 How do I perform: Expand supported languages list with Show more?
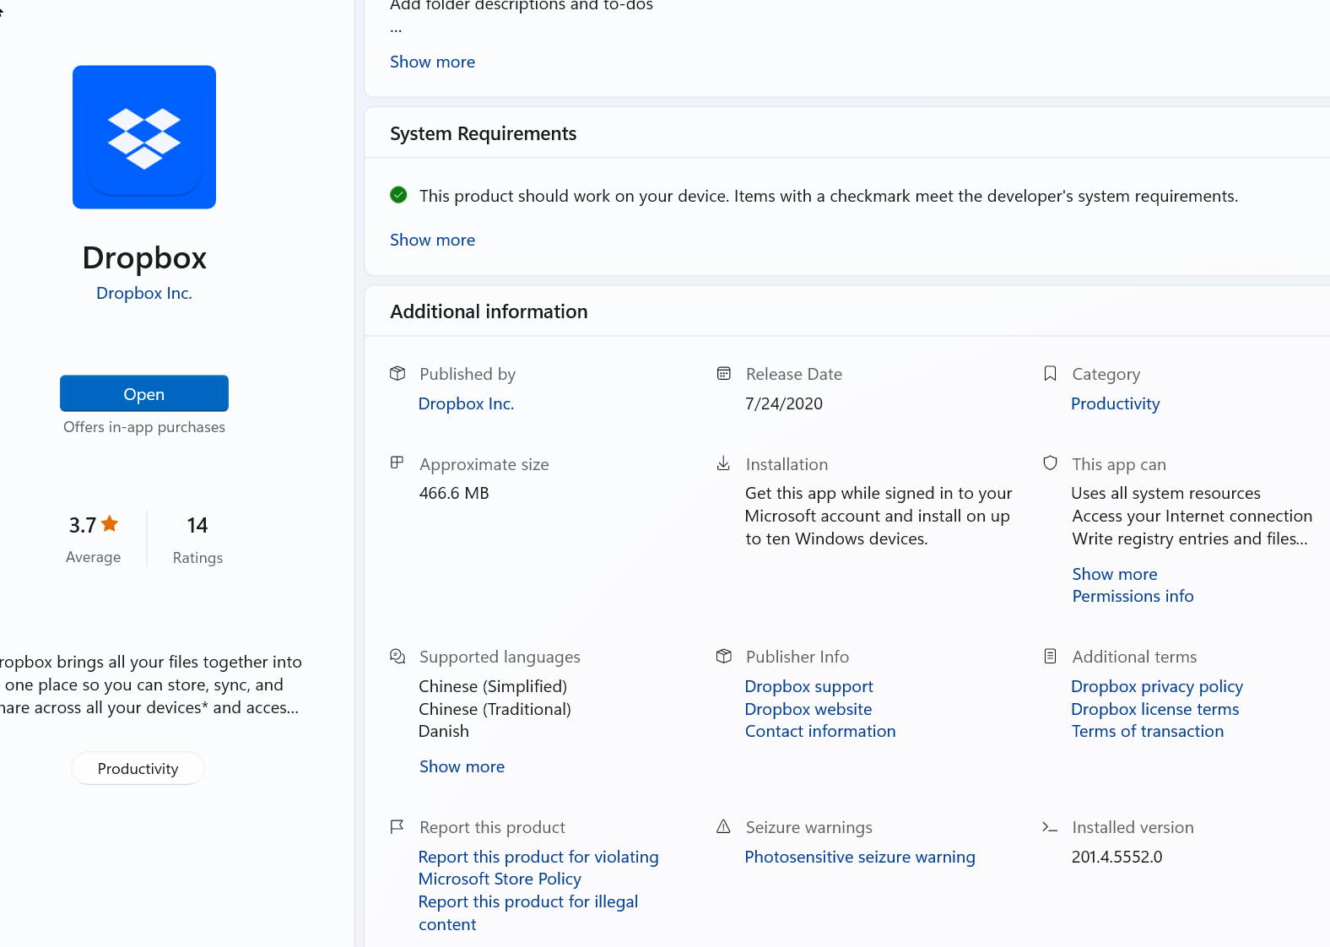point(462,766)
